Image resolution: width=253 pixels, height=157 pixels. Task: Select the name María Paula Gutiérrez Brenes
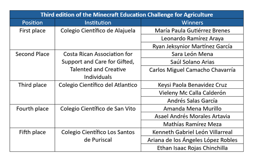click(x=192, y=31)
